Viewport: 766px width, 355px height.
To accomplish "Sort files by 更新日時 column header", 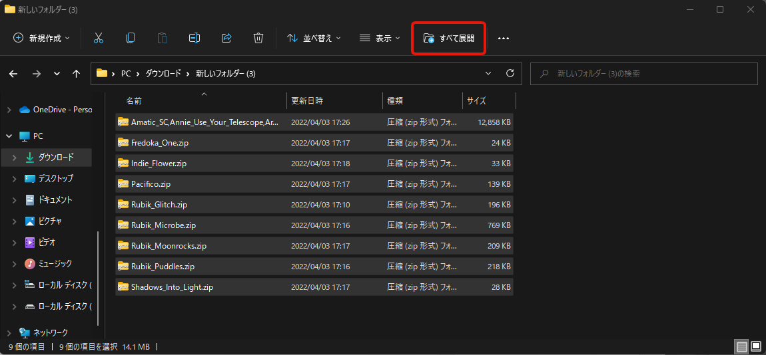I will point(307,101).
